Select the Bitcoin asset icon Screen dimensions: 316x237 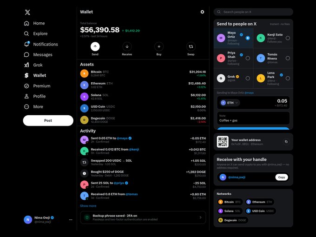[84, 73]
